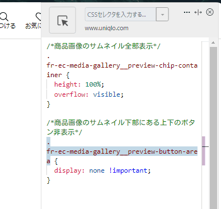Click the 'display: none !important;' line
The image size is (221, 209).
[x=102, y=170]
